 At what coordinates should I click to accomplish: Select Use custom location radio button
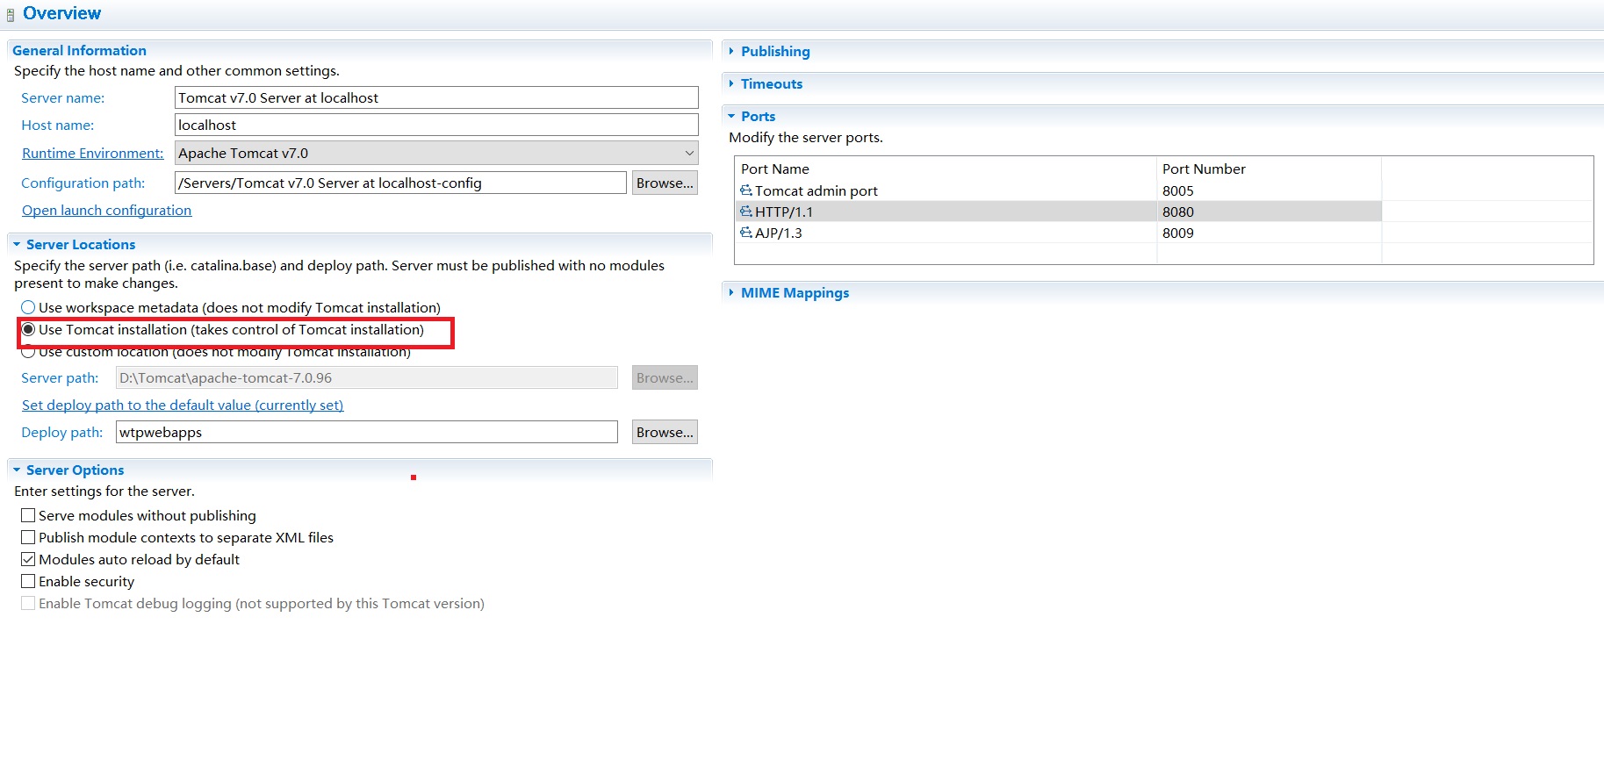click(28, 352)
